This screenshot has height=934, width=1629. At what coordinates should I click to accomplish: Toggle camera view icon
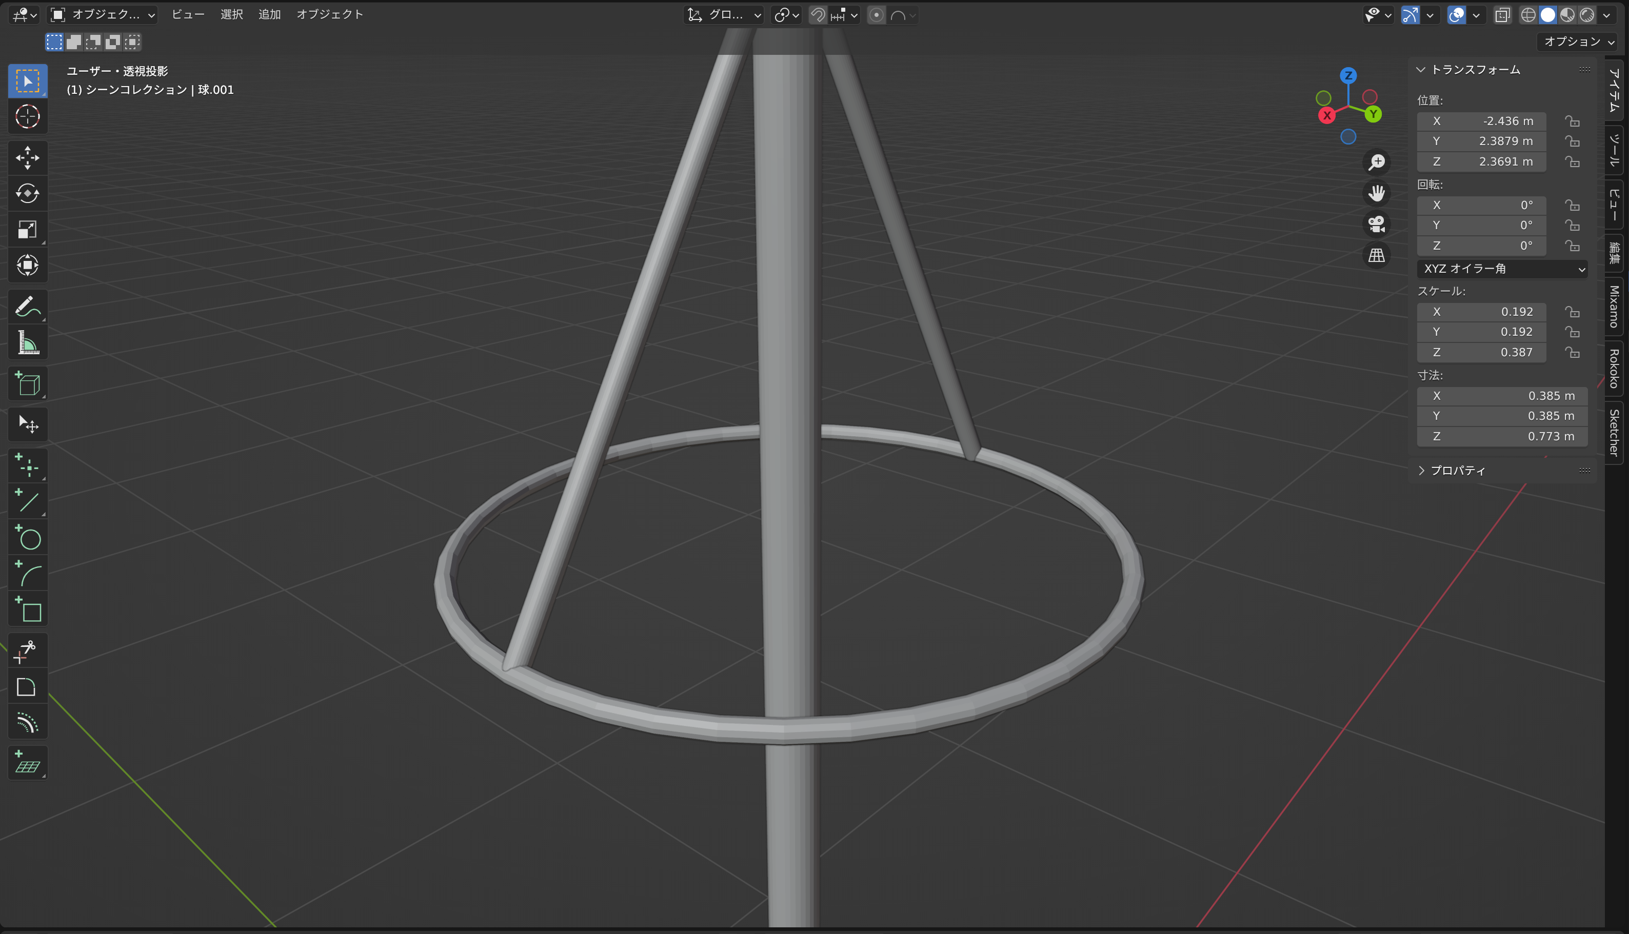tap(1377, 225)
